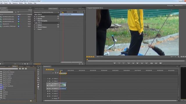Select the Hand tool
Viewport: 186px width, 104px height.
pyautogui.click(x=38, y=87)
